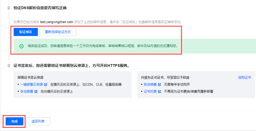256x131 pixels.
Task: Click the green success checkmark icon
Action: click(21, 46)
